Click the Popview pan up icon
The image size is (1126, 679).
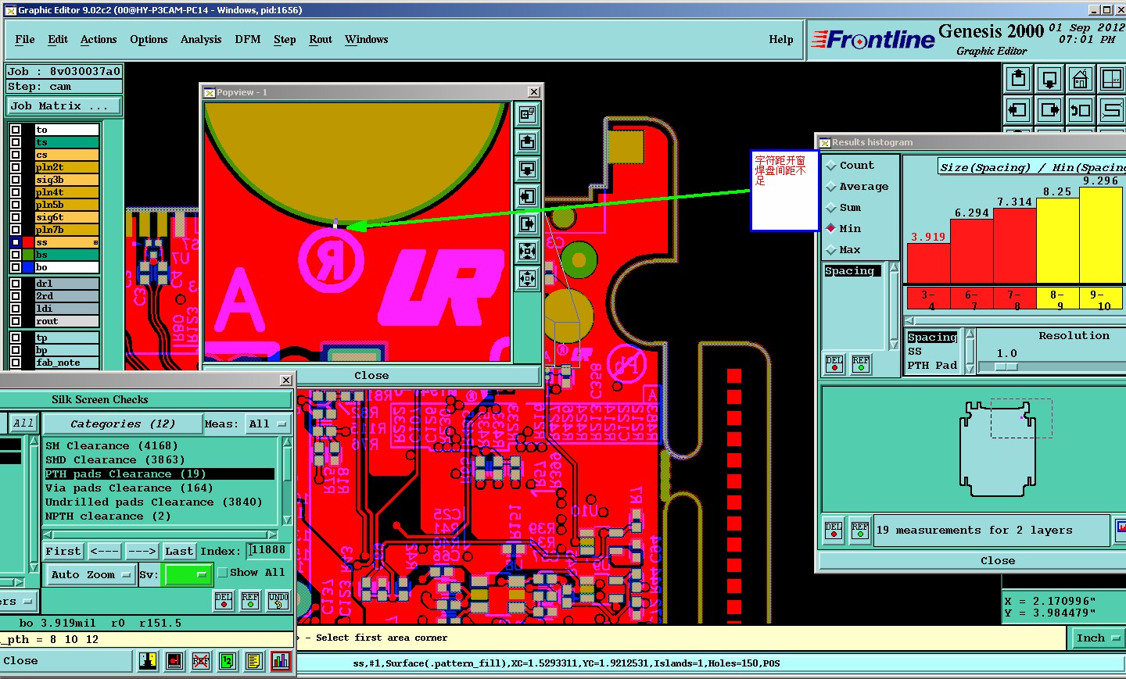pos(528,141)
